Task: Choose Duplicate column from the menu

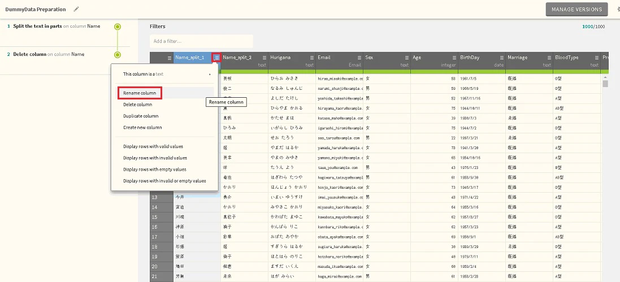Action: [141, 116]
